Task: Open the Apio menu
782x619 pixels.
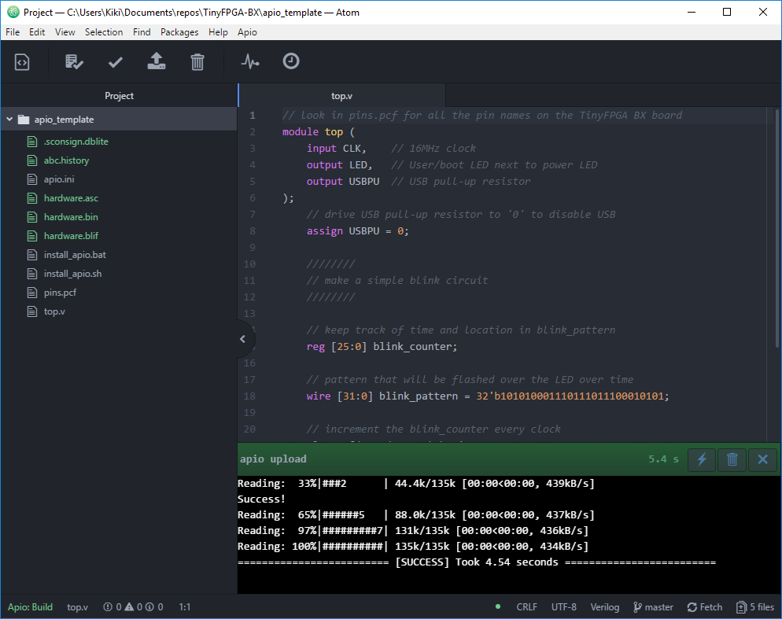Action: coord(247,32)
